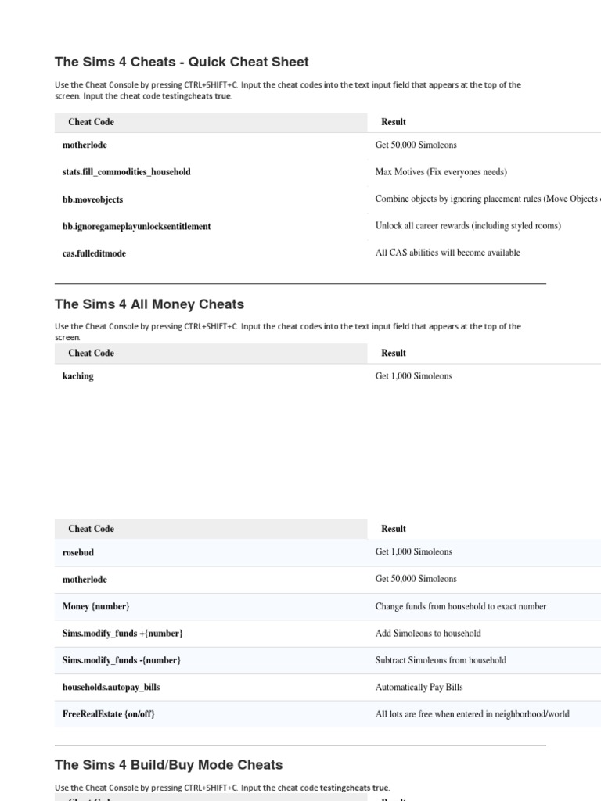Click the "Sims.modify_funds -{number}" cheat code

[121, 660]
